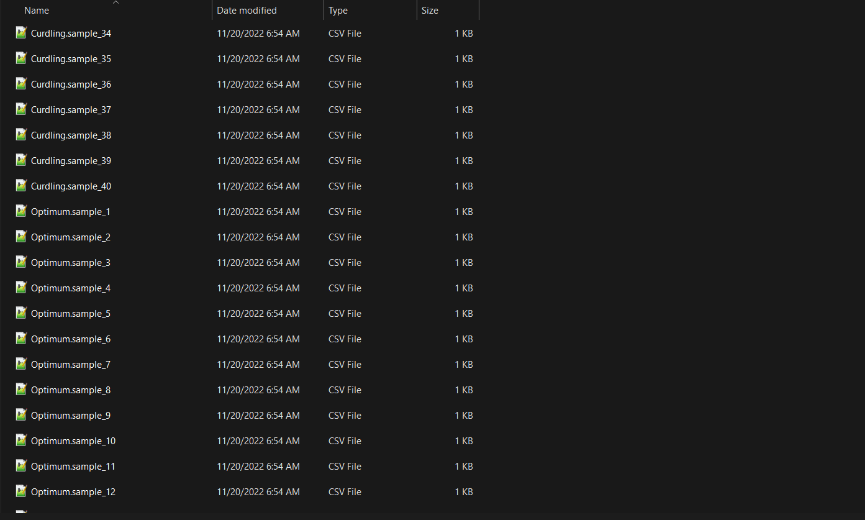Click the Curdling.sample_34 CSV file icon
The width and height of the screenshot is (865, 520).
(21, 33)
